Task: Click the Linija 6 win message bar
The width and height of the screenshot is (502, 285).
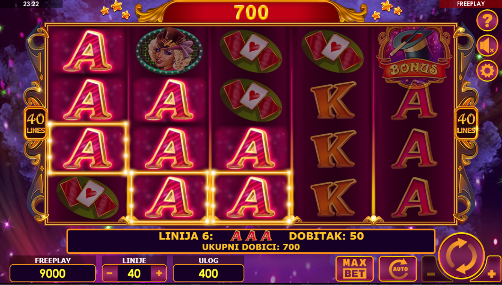Action: click(x=251, y=241)
